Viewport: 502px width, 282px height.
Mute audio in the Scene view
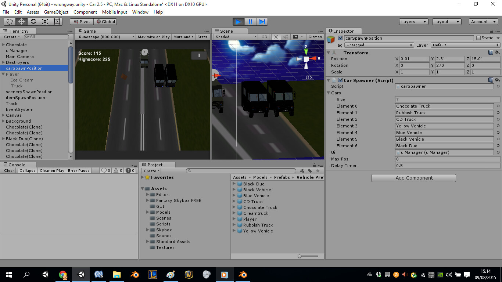[286, 37]
